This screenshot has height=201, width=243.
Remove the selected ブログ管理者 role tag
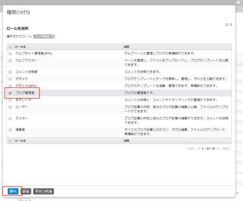pyautogui.click(x=52, y=37)
